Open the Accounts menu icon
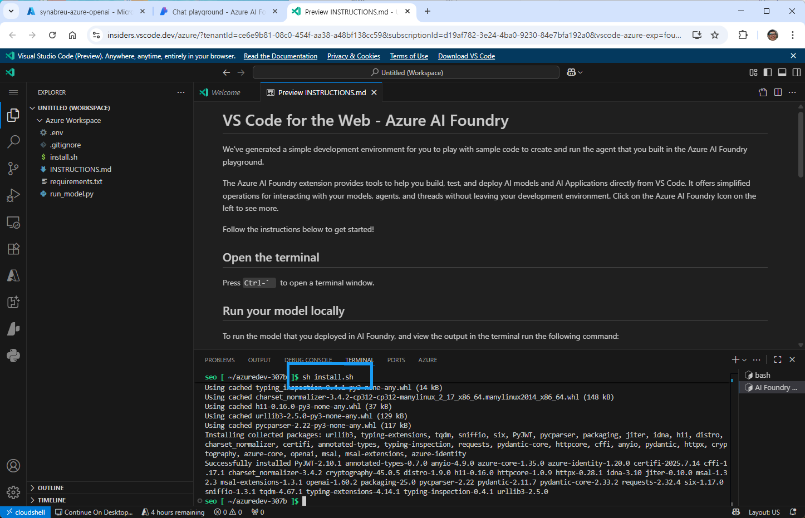The image size is (805, 518). pyautogui.click(x=13, y=466)
